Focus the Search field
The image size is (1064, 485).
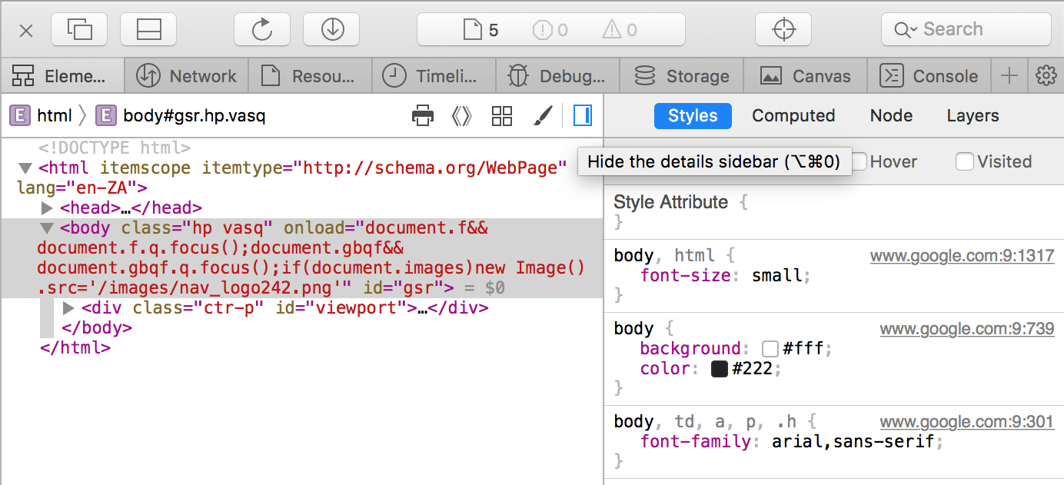click(x=966, y=29)
